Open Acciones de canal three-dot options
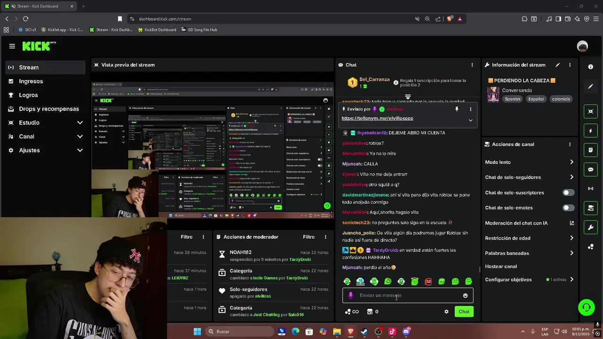The image size is (603, 339). tap(570, 145)
